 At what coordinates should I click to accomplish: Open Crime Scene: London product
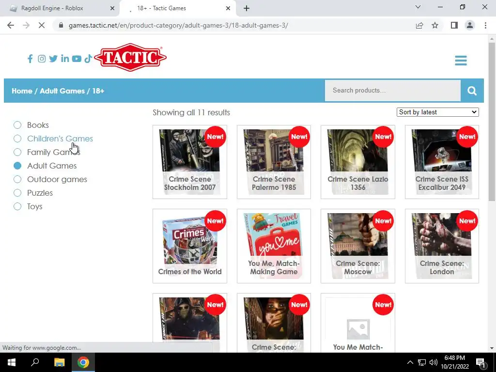click(442, 246)
